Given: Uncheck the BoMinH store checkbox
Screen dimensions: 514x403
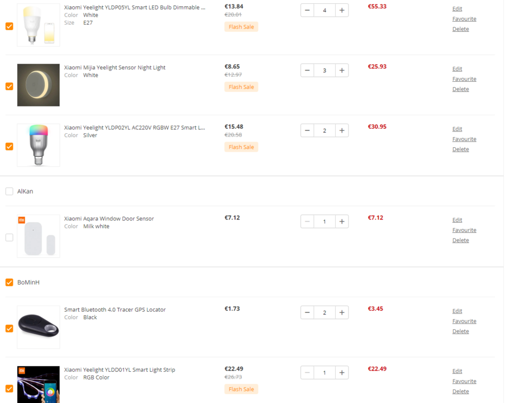Looking at the screenshot, I should [9, 282].
